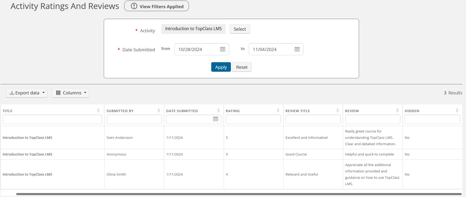Viewport: 466px width, 197px height.
Task: Click the name Olivia Smith
Action: tap(116, 175)
